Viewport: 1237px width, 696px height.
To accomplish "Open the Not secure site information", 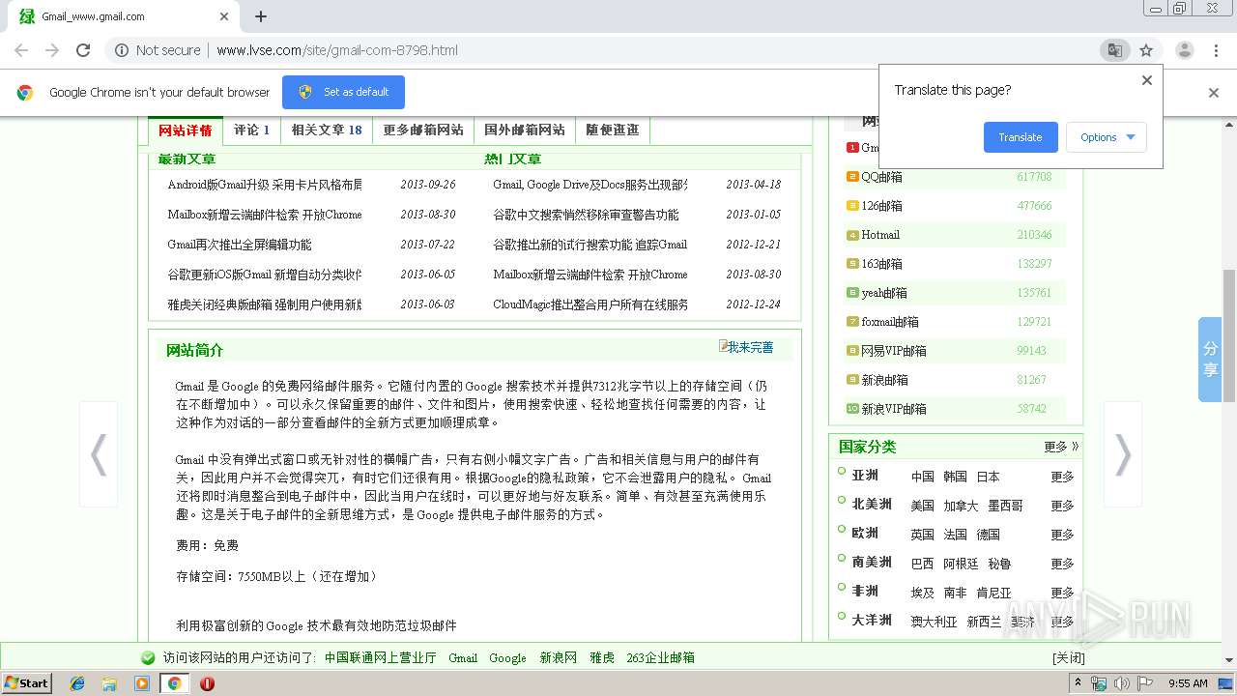I will pyautogui.click(x=158, y=50).
